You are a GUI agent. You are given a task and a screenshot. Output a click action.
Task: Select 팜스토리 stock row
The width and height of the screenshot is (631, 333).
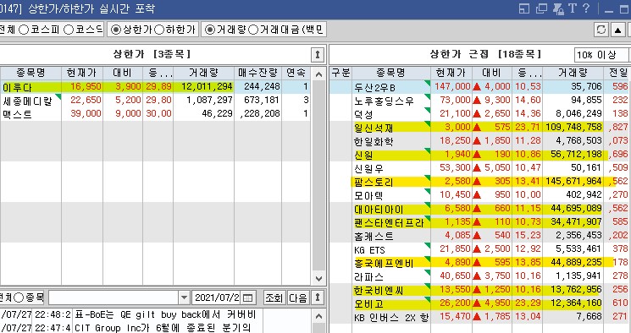[x=480, y=182]
